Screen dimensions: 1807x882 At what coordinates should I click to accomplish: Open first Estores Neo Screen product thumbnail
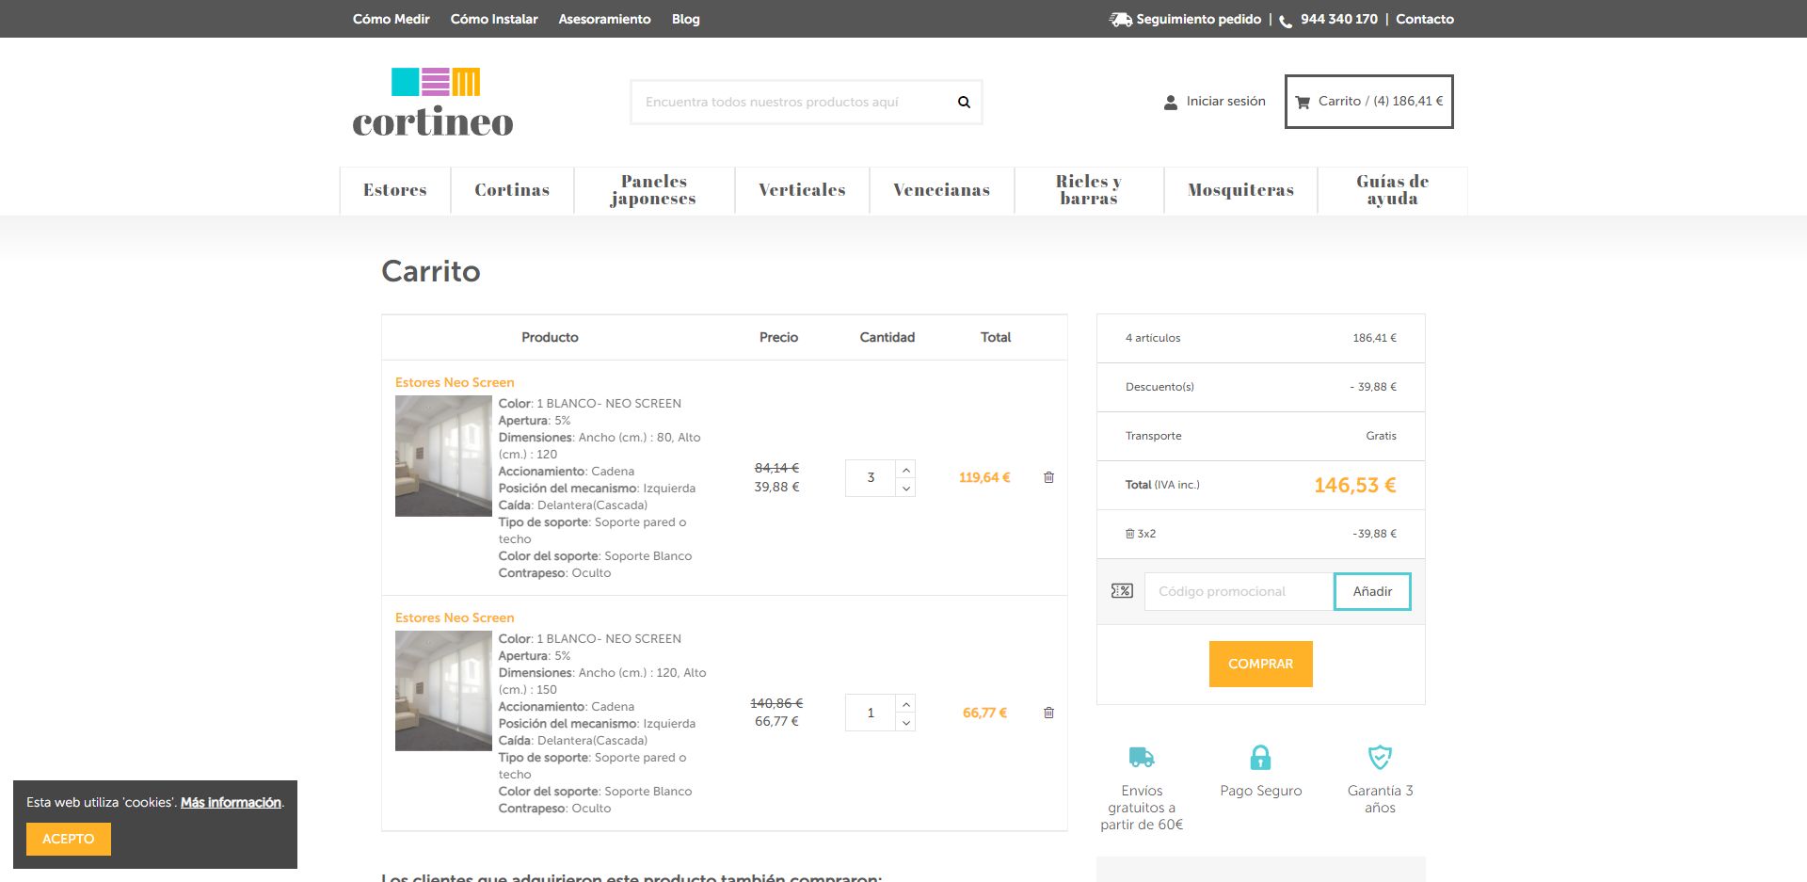click(x=443, y=457)
